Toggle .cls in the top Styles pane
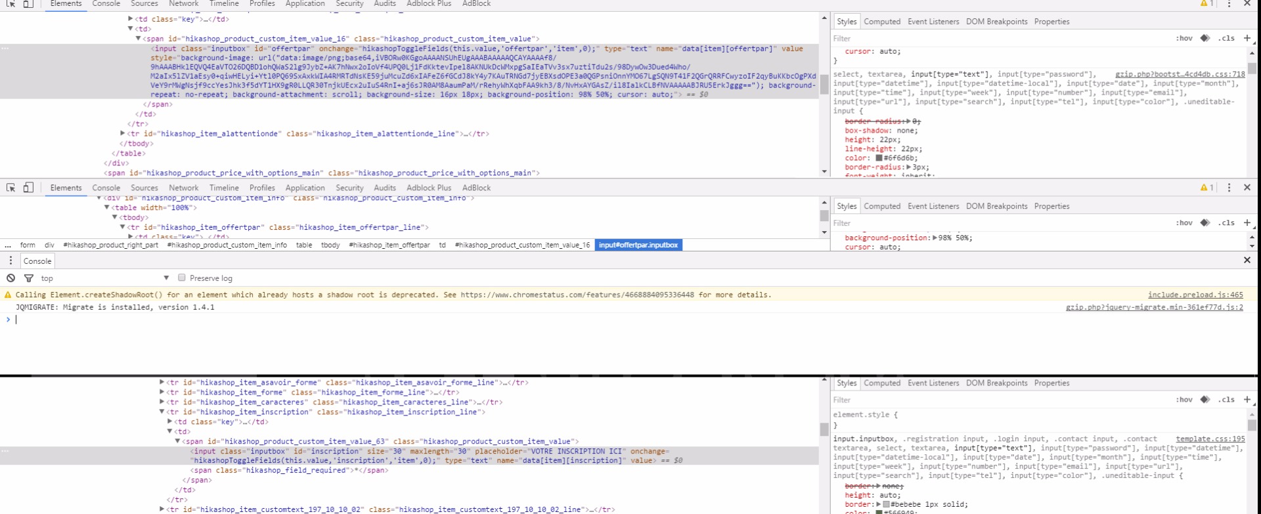 1226,38
